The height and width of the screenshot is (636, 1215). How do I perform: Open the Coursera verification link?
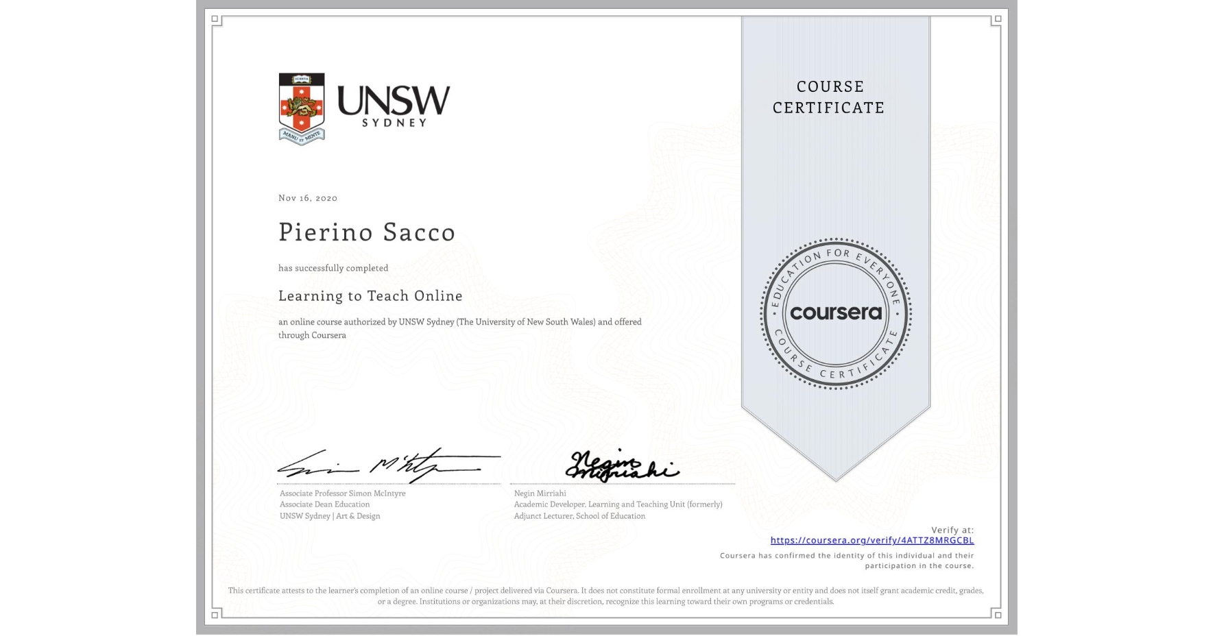click(x=872, y=540)
